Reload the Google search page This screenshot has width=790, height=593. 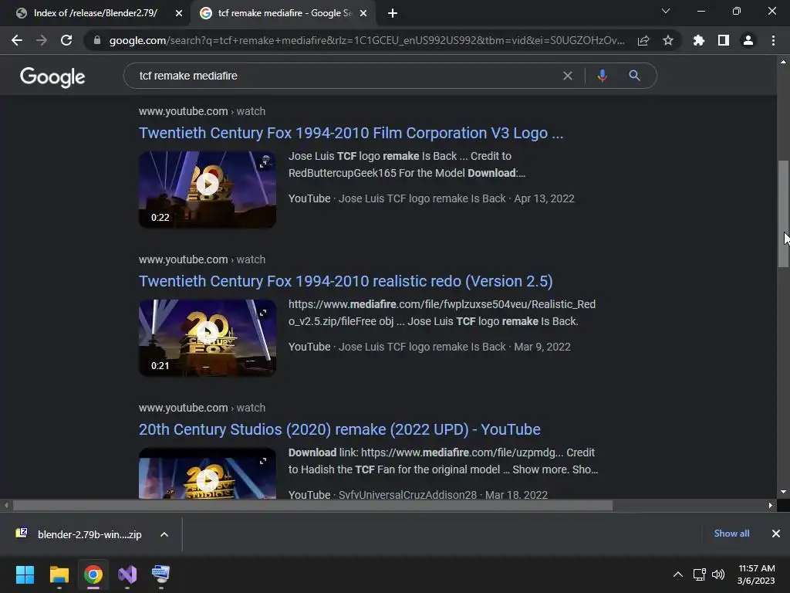tap(66, 40)
